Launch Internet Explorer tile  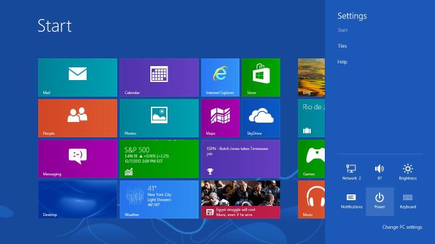pyautogui.click(x=220, y=78)
